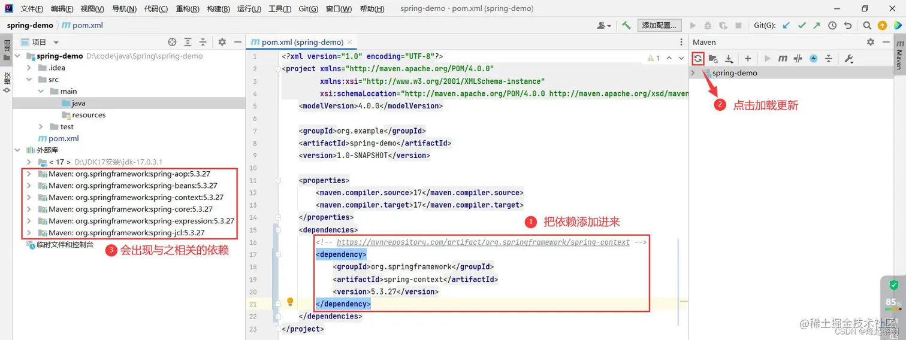Click the run configuration play button

[693, 26]
